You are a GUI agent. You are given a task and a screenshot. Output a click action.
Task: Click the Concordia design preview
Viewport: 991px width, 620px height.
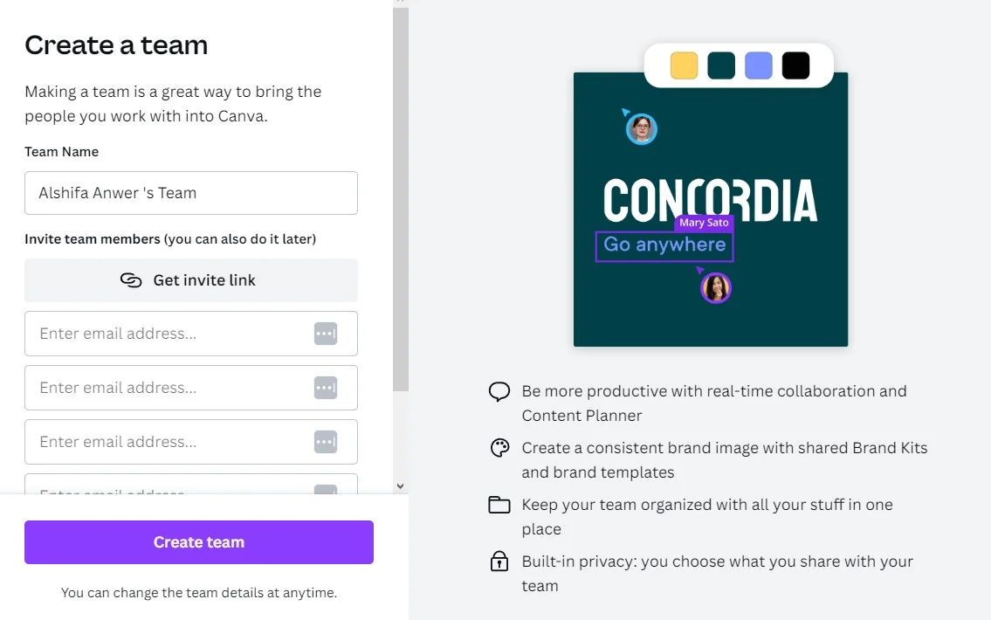click(710, 210)
